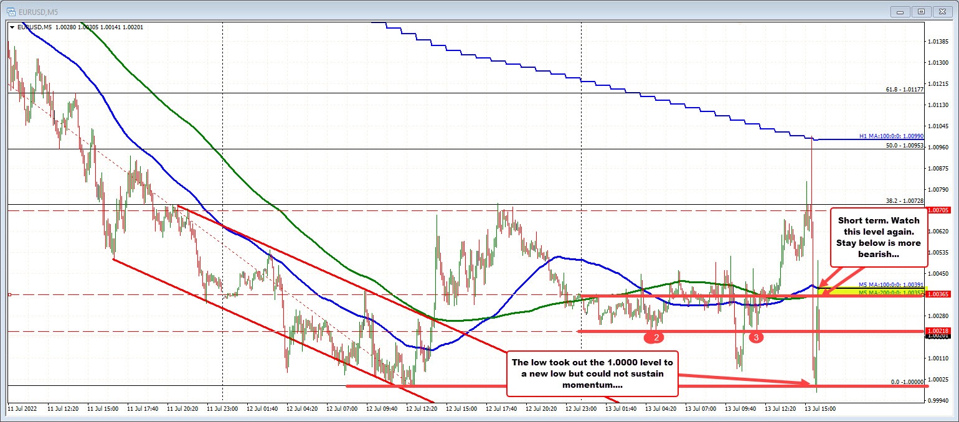The width and height of the screenshot is (959, 422).
Task: Click the 0.99940 value on price scale
Action: click(x=938, y=400)
